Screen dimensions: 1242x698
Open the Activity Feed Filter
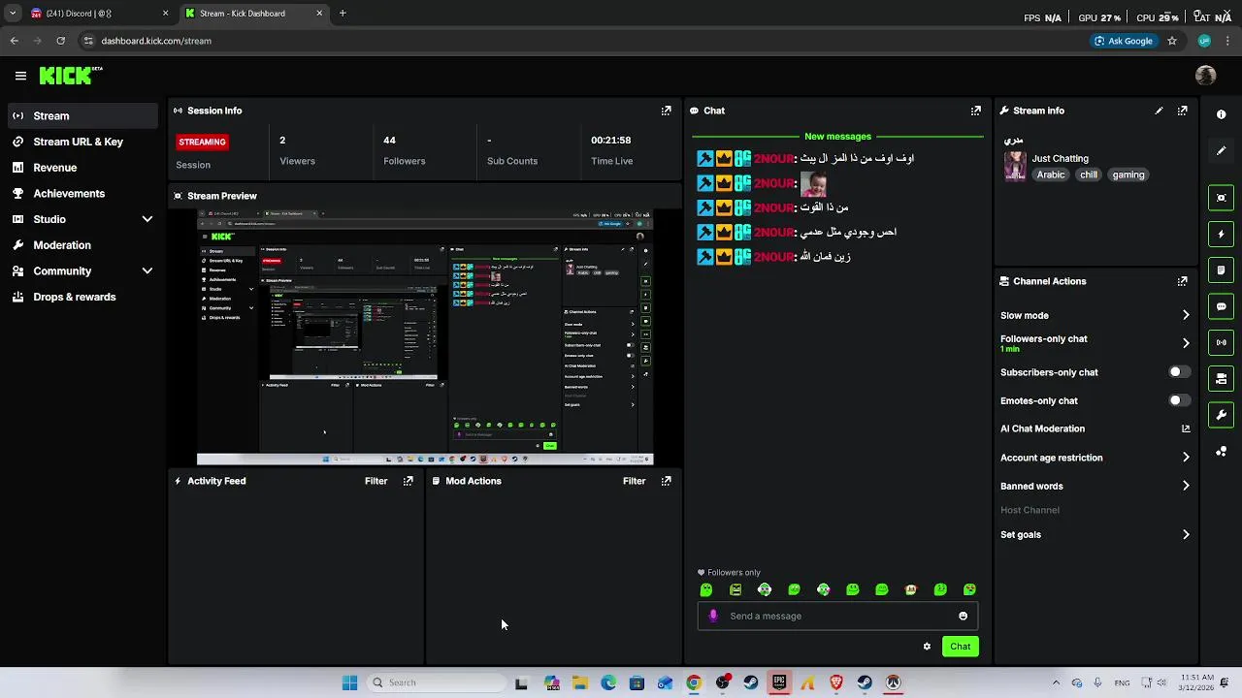pos(376,481)
